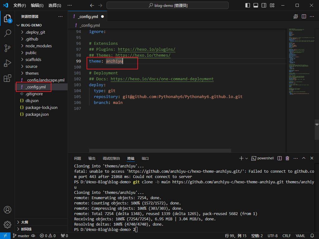The width and height of the screenshot is (319, 239).
Task: Go forward with the right arrow
Action: click(100, 6)
